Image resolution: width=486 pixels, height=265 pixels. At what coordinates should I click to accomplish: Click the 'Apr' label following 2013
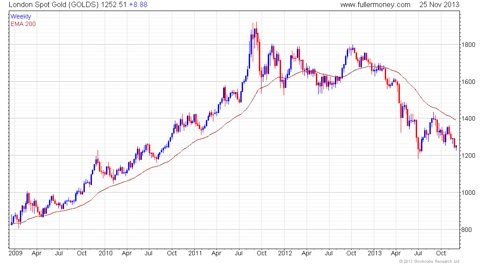[396, 254]
